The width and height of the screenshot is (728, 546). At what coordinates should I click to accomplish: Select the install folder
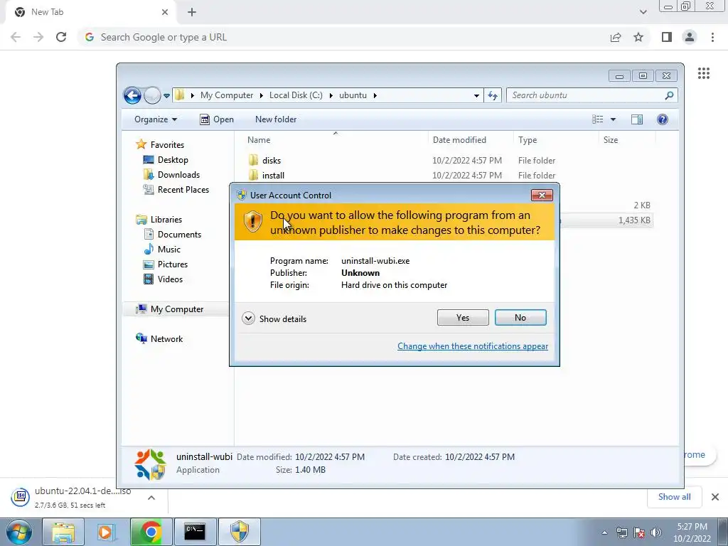pyautogui.click(x=273, y=175)
